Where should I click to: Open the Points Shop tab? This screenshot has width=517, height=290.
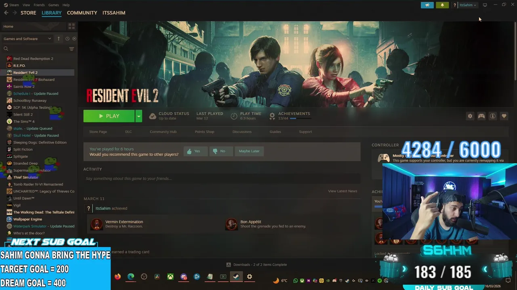204,132
